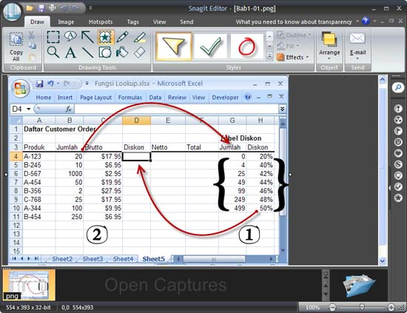The image size is (407, 313).
Task: Click the Print quick access icon
Action: (53, 8)
